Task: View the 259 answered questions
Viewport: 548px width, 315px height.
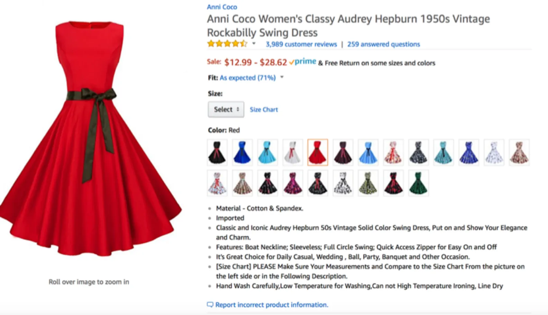Action: pos(383,44)
